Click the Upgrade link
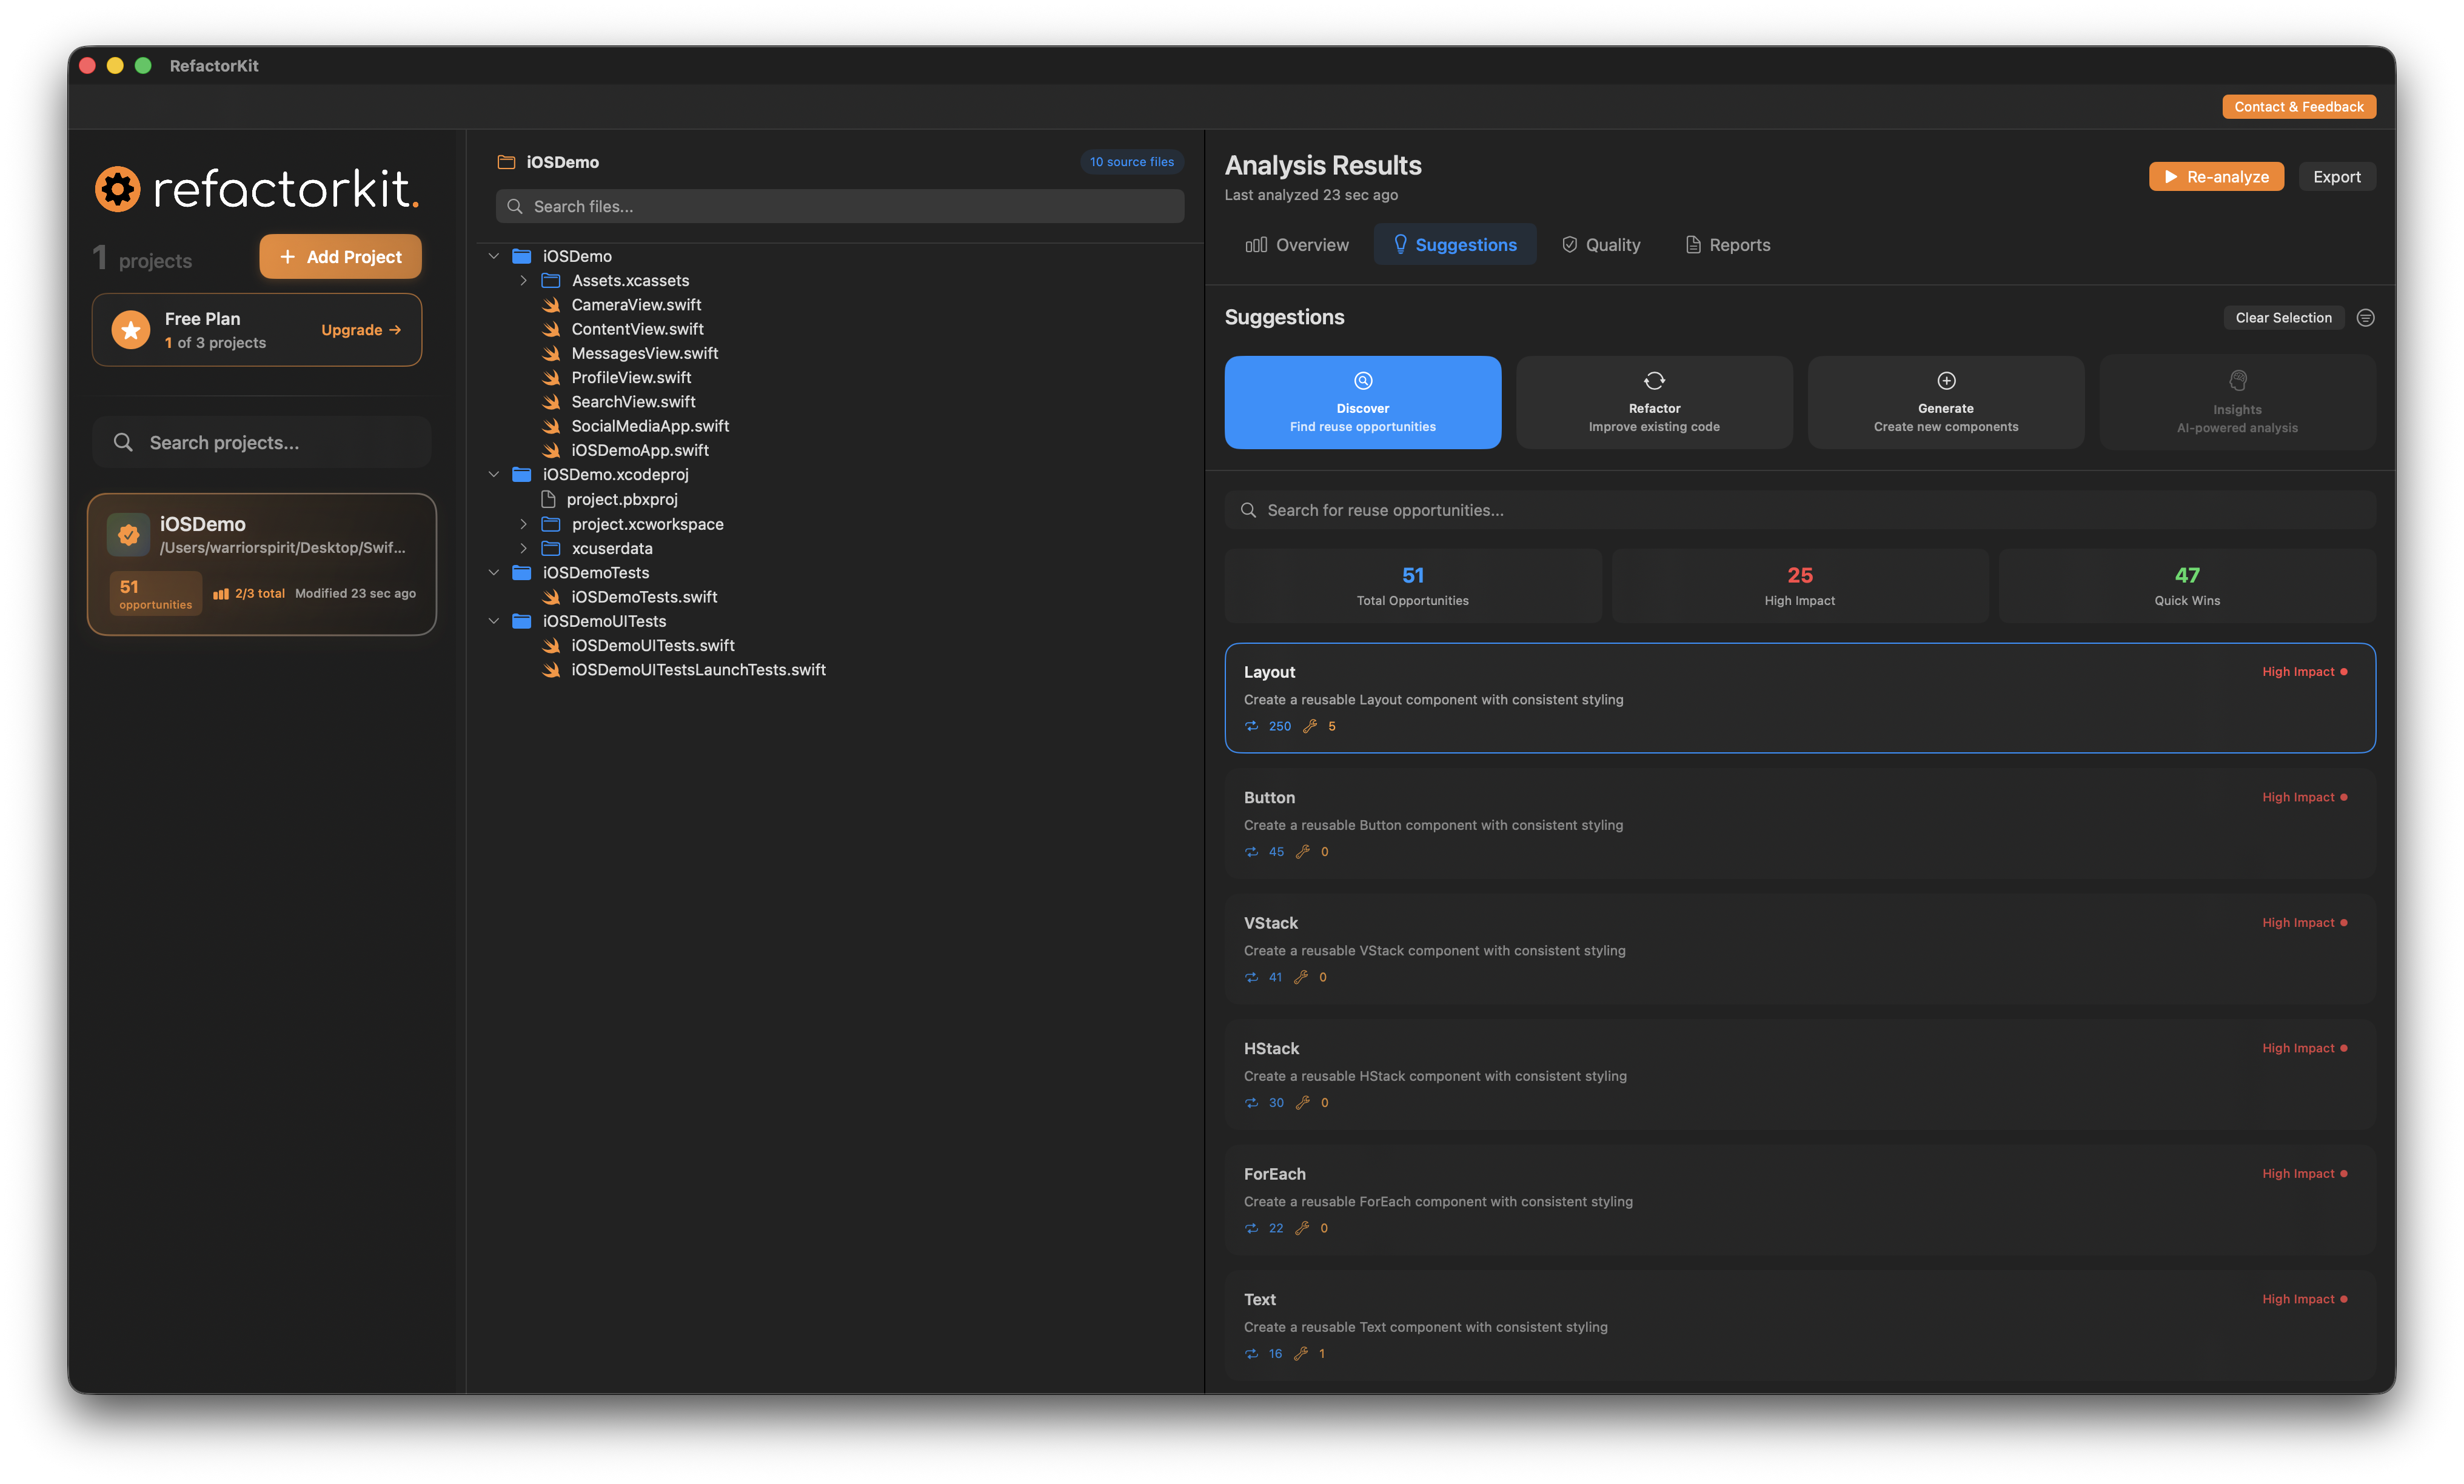The height and width of the screenshot is (1484, 2464). point(361,330)
